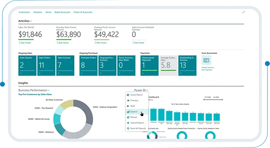The width and height of the screenshot is (270, 148).
Task: Choose Reload from Power BI menu
Action: [137, 117]
